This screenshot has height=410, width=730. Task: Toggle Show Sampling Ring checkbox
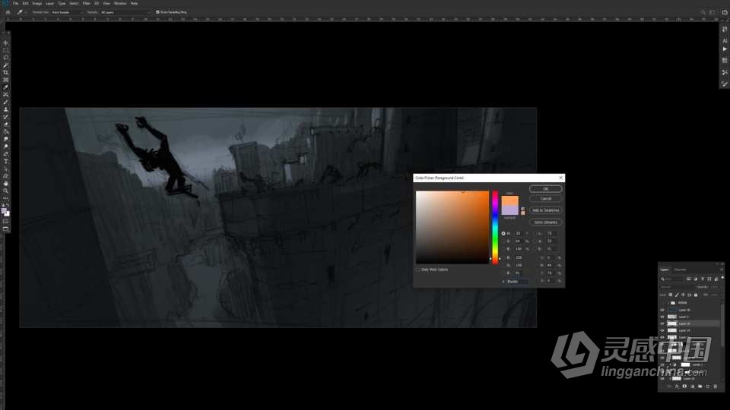157,12
